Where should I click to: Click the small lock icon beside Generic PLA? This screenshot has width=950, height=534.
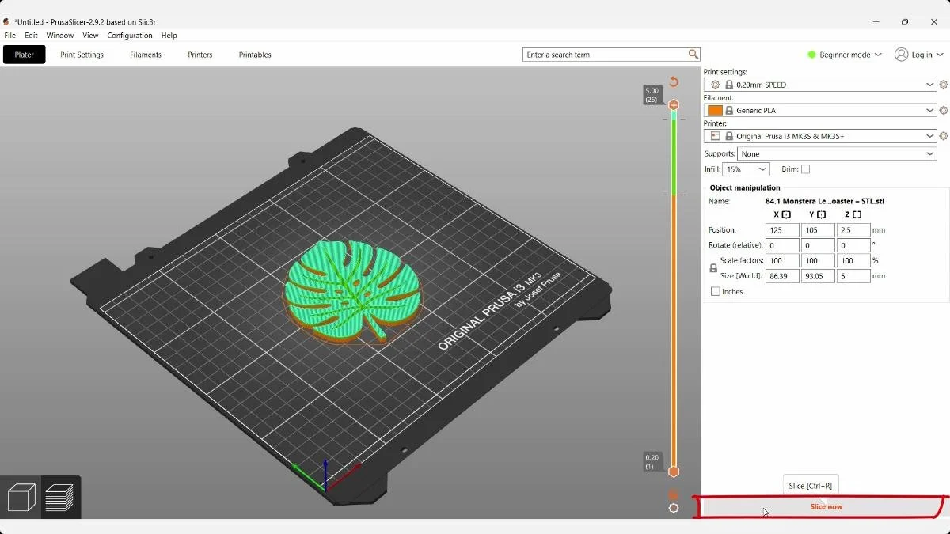[729, 111]
